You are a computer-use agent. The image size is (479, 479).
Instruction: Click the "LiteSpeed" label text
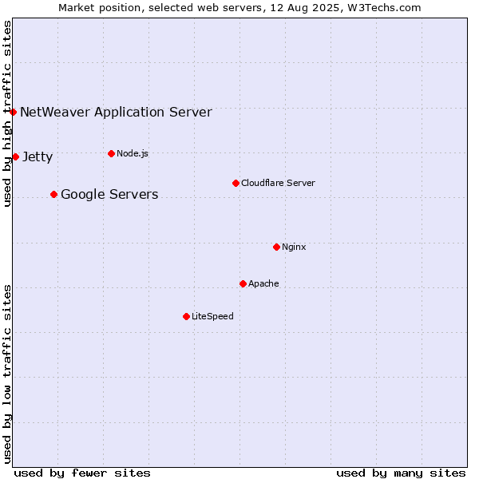212,316
